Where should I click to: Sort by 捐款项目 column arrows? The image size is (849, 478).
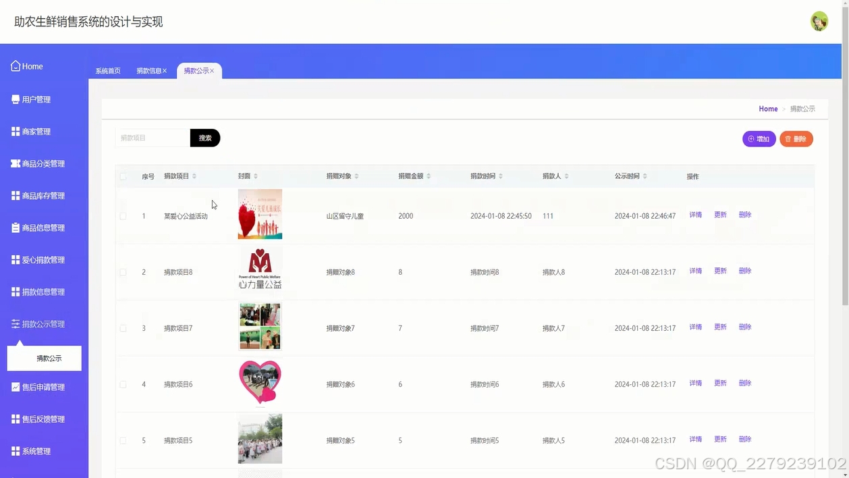(194, 176)
